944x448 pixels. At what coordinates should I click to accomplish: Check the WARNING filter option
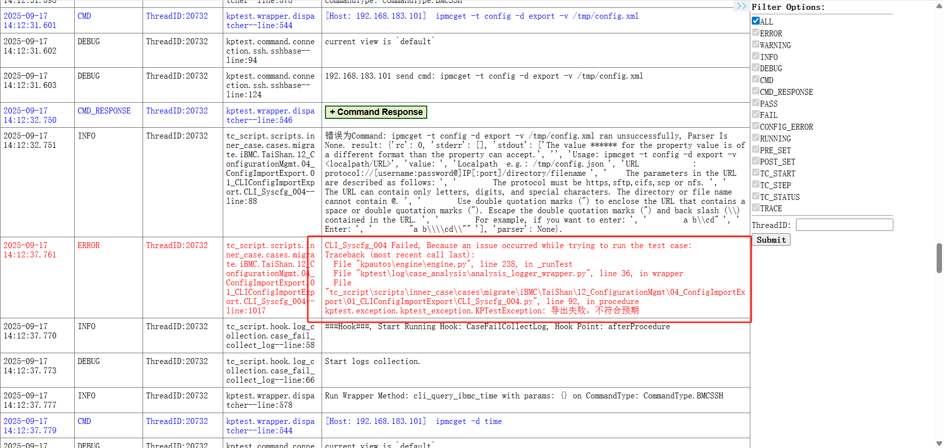pos(756,45)
